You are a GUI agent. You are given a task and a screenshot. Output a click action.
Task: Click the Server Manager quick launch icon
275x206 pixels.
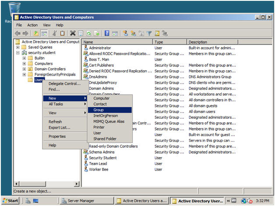click(x=28, y=201)
